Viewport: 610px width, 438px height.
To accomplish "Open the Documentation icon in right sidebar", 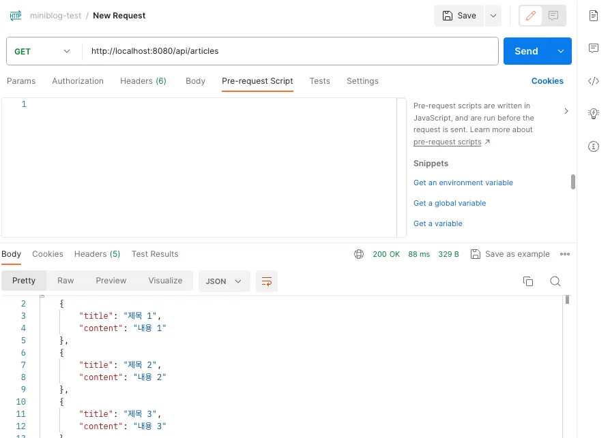I will point(594,16).
